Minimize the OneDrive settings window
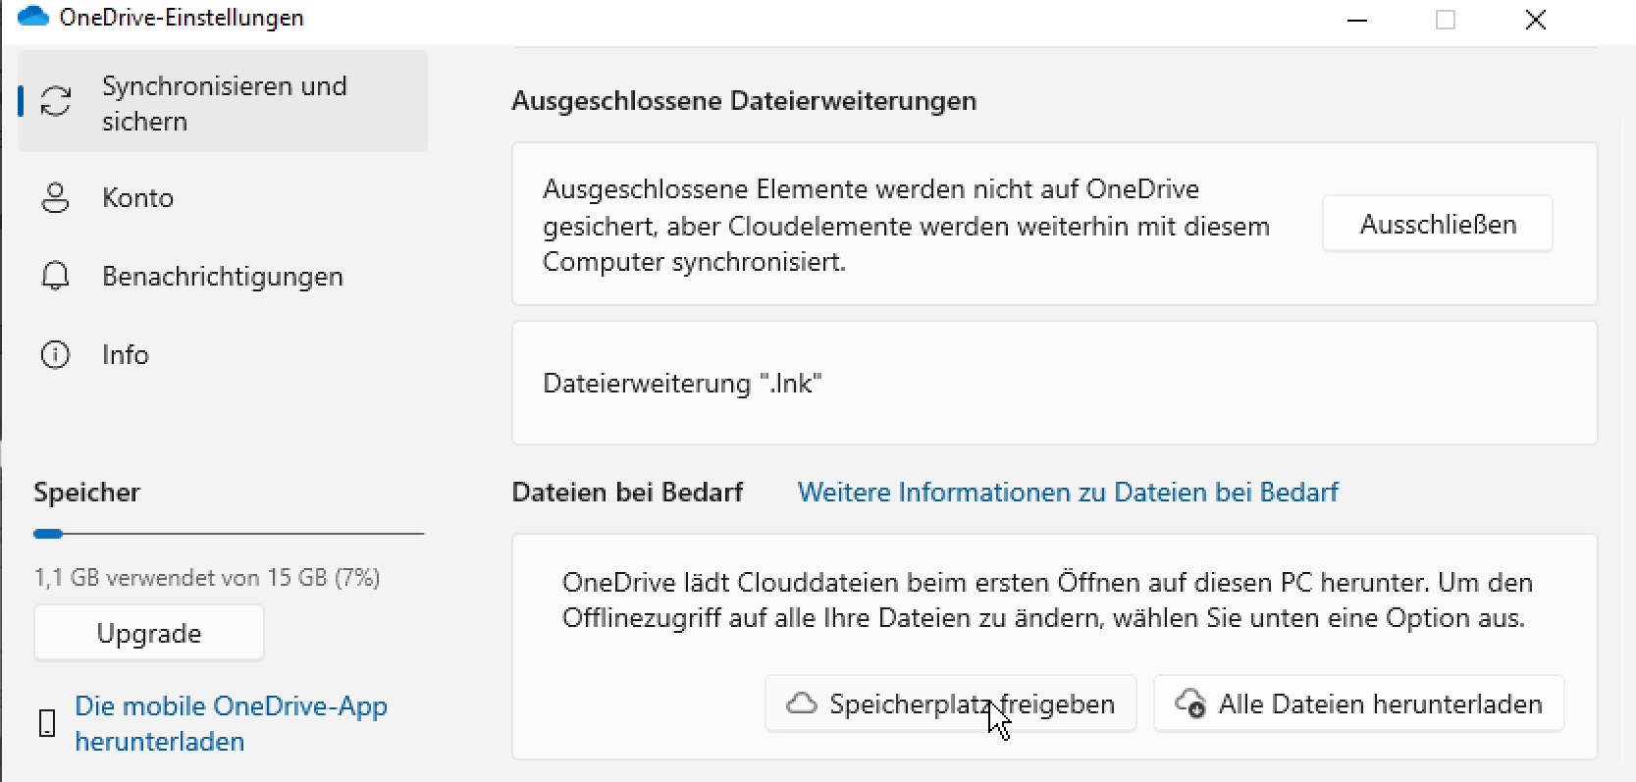Viewport: 1636px width, 782px height. [1357, 20]
